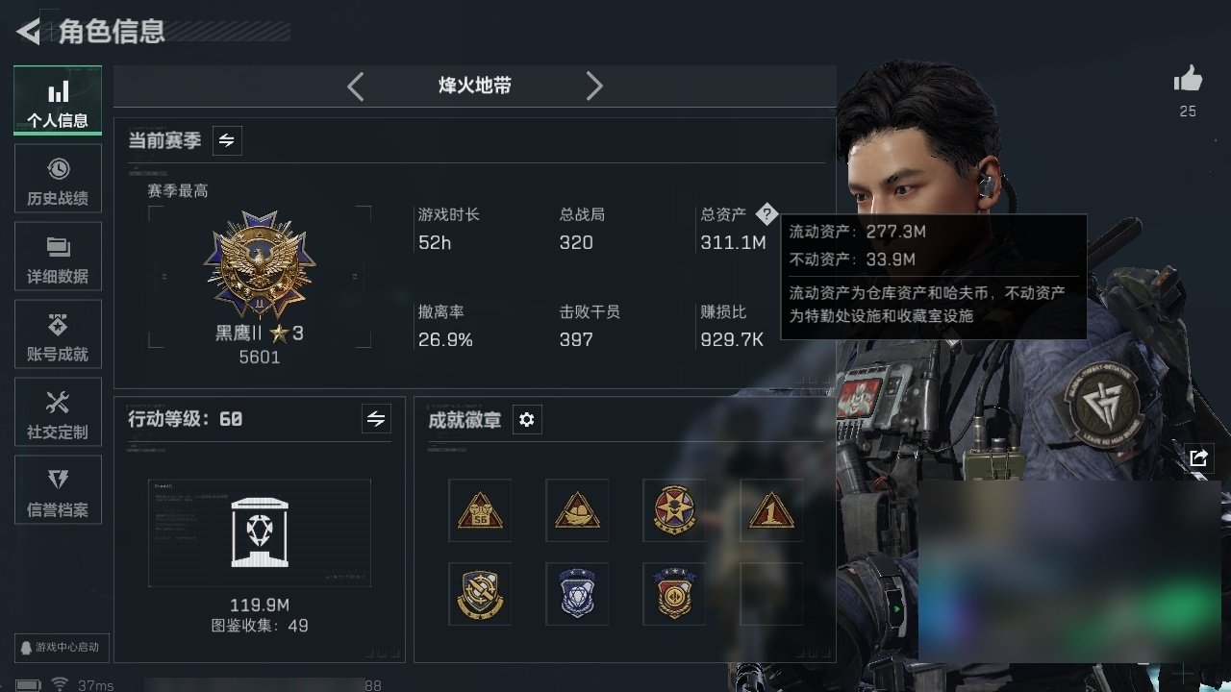Click the blue shield achievement badge
The width and height of the screenshot is (1231, 692).
point(577,594)
